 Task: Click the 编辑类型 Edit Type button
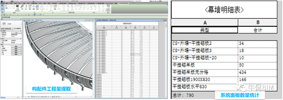tap(18, 29)
